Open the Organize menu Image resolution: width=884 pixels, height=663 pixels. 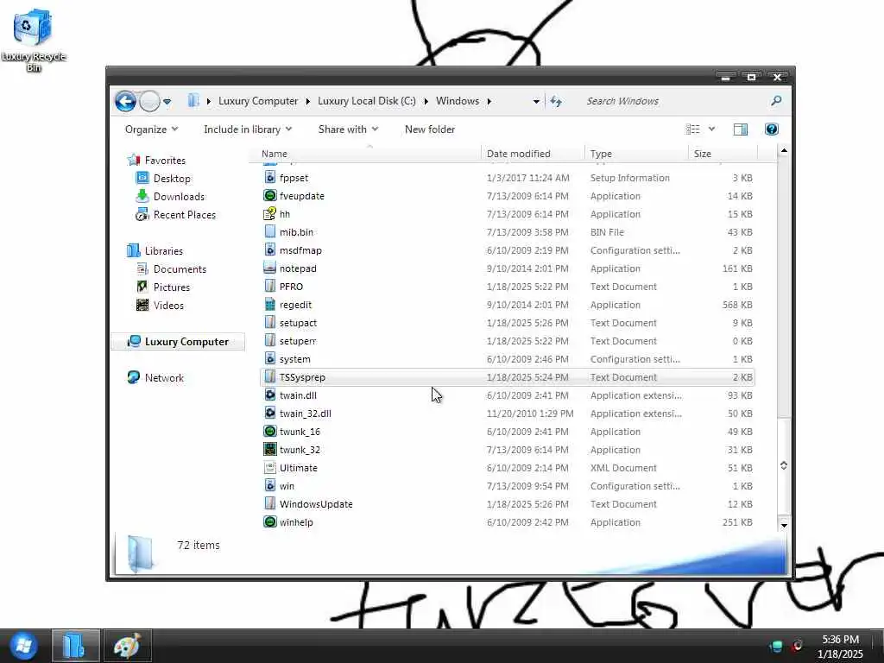click(151, 129)
